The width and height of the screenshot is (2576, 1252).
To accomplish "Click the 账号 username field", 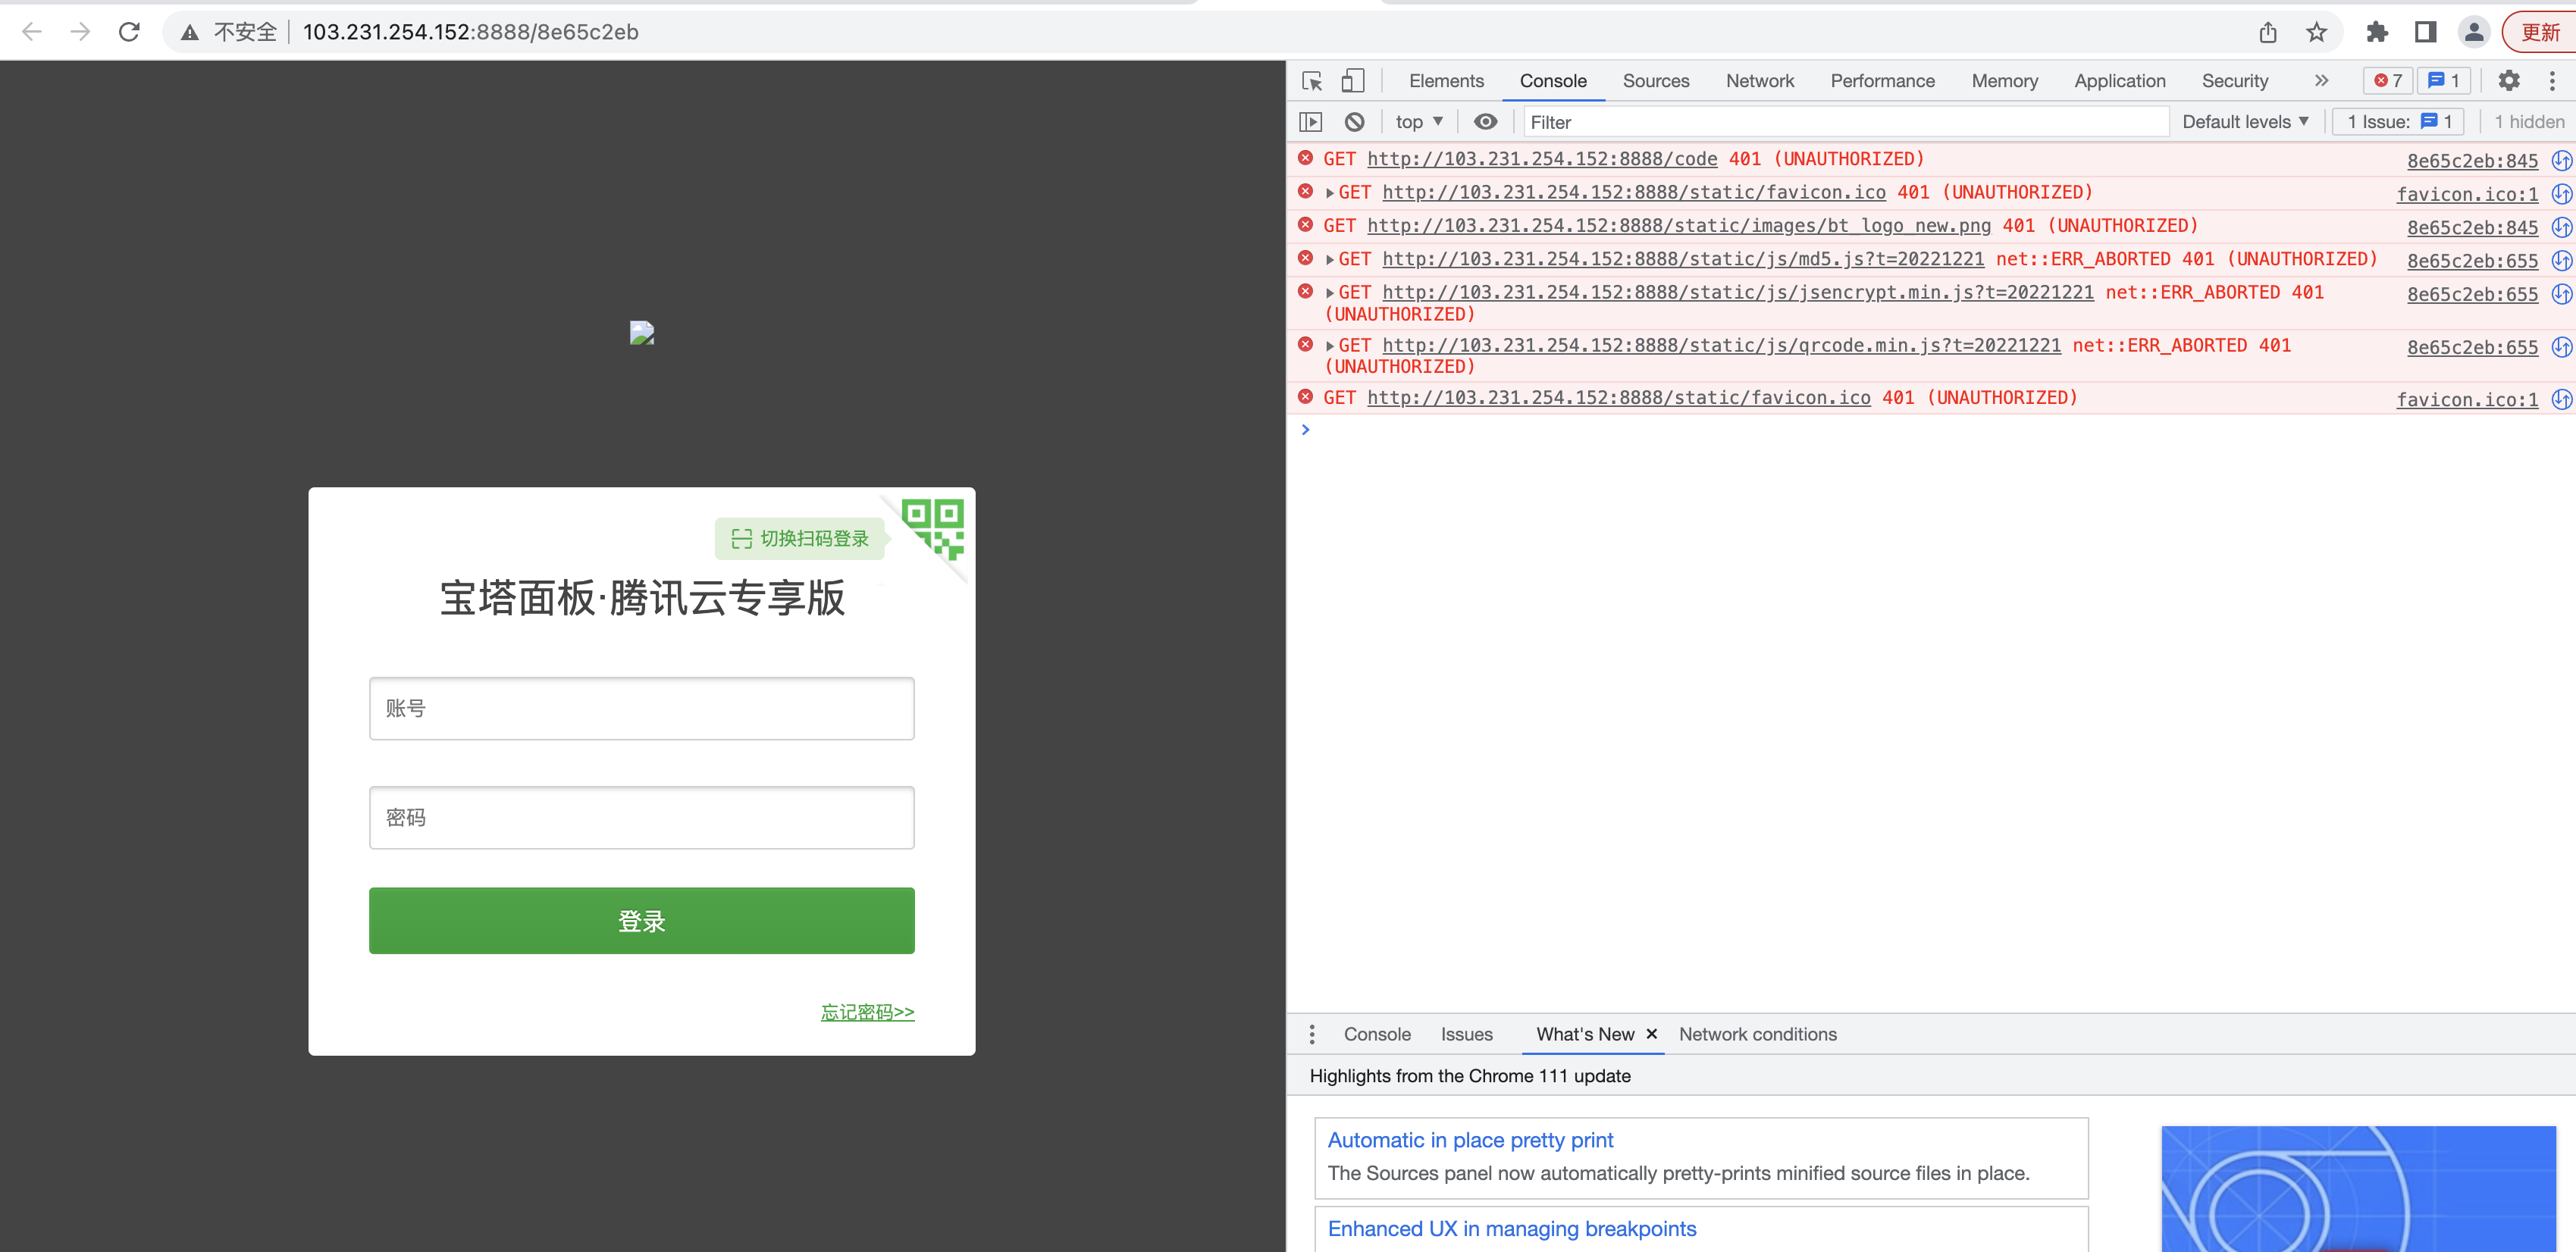I will point(641,708).
